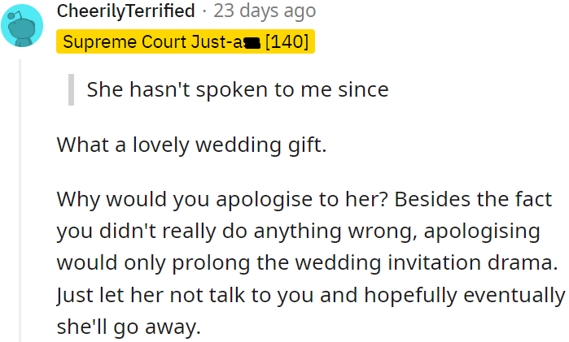Collapse the comment using the vertical thread line
This screenshot has width=569, height=342.
[x=20, y=203]
